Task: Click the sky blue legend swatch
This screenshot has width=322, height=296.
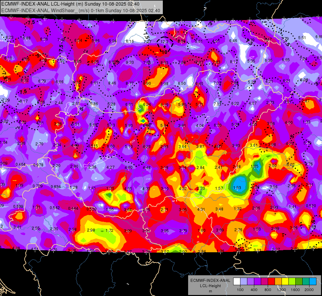Action: pyautogui.click(x=313, y=282)
